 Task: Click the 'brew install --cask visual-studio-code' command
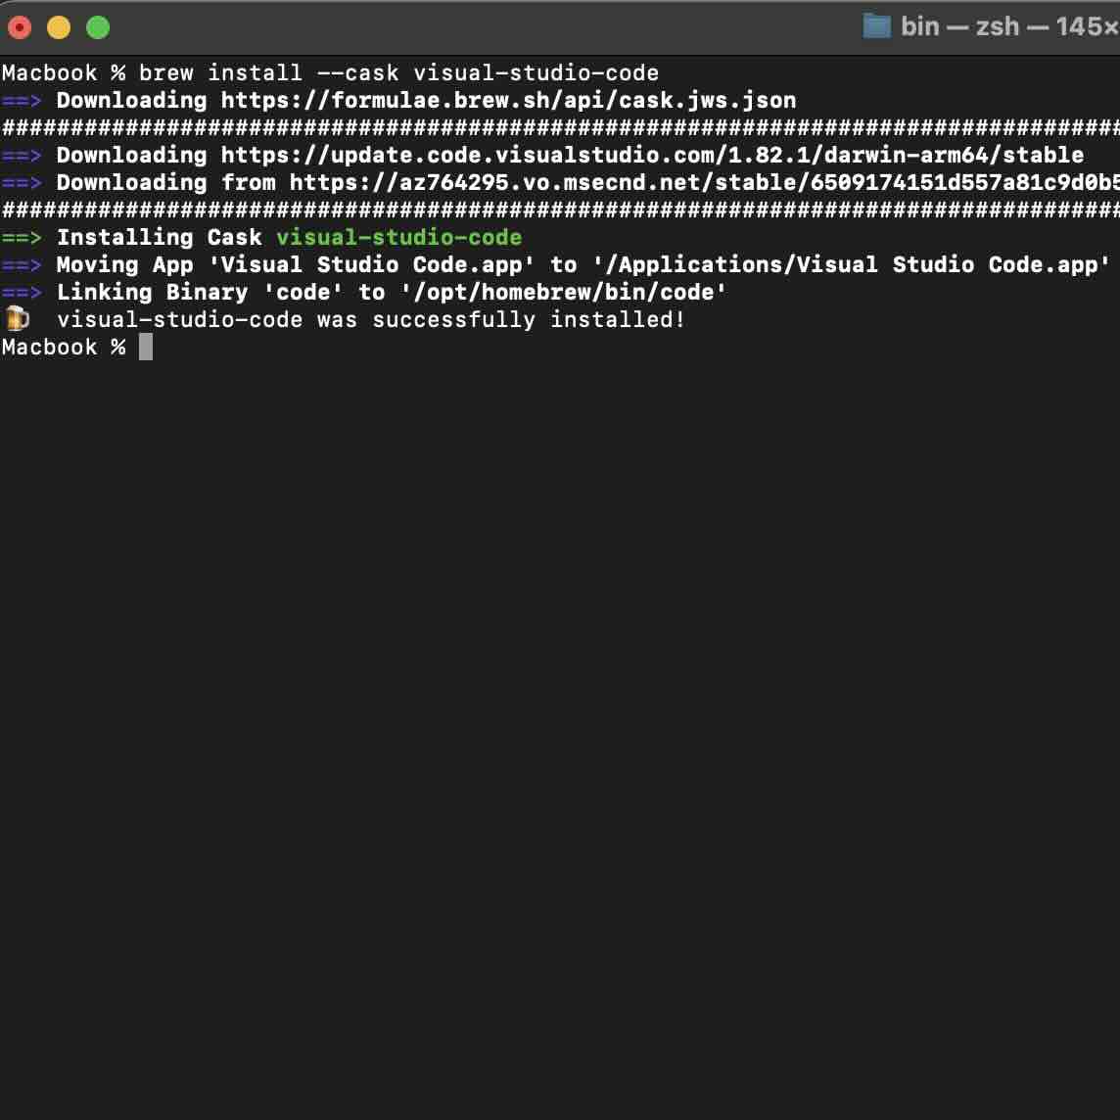[x=398, y=72]
